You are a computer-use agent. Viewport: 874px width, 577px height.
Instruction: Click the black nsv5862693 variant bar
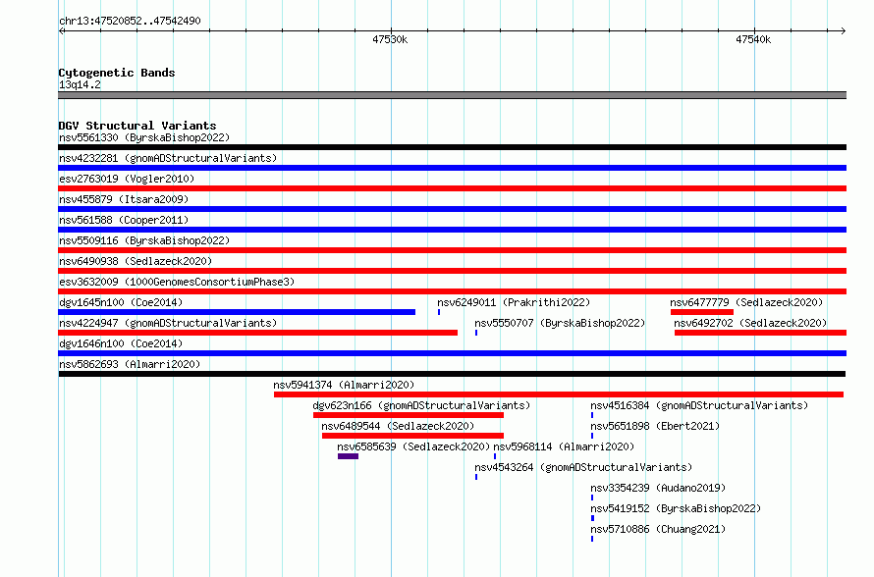tap(452, 374)
